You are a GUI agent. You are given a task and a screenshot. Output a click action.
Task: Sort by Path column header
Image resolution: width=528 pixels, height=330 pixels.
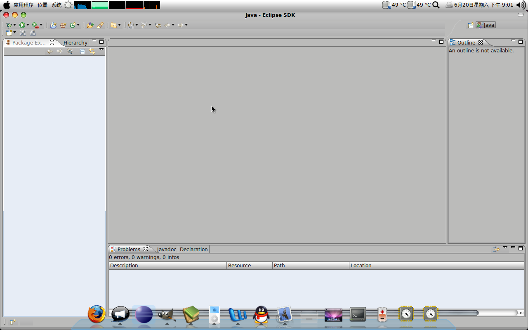tap(311, 266)
